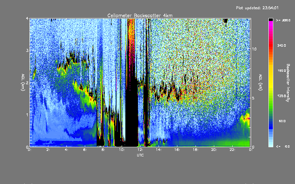Screen dimensions: 295x184
Task: Click the '10:' tick on the UTC axis
Action: tap(122, 150)
